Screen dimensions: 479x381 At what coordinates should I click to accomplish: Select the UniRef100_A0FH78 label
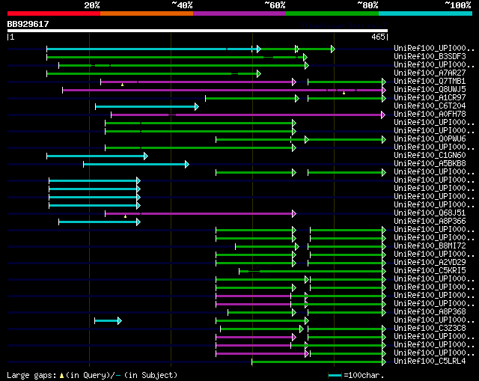tap(430, 115)
